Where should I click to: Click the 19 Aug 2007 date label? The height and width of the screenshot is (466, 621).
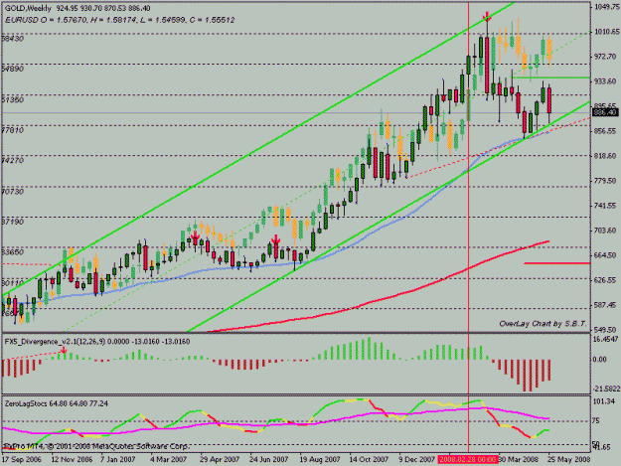click(320, 459)
